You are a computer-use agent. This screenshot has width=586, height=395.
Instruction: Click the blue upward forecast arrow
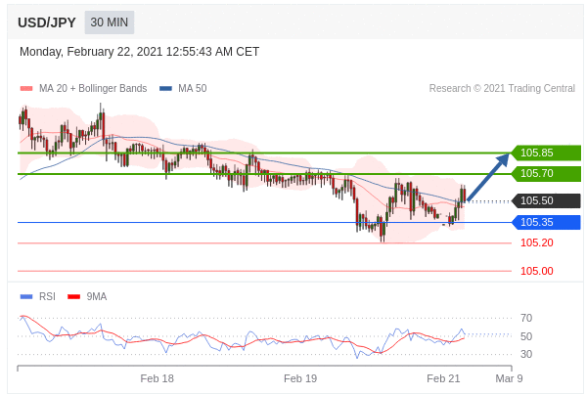point(488,177)
